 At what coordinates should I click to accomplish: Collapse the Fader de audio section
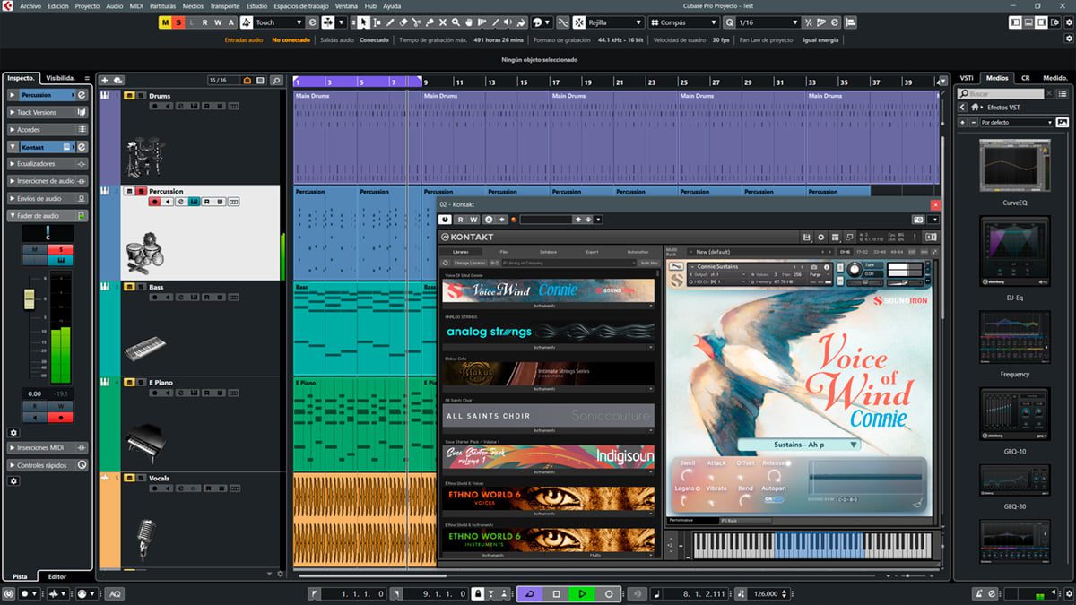(48, 215)
